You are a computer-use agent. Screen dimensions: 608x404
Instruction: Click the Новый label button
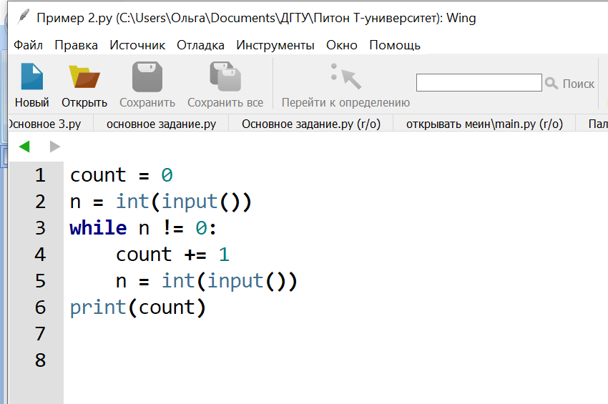click(x=31, y=102)
